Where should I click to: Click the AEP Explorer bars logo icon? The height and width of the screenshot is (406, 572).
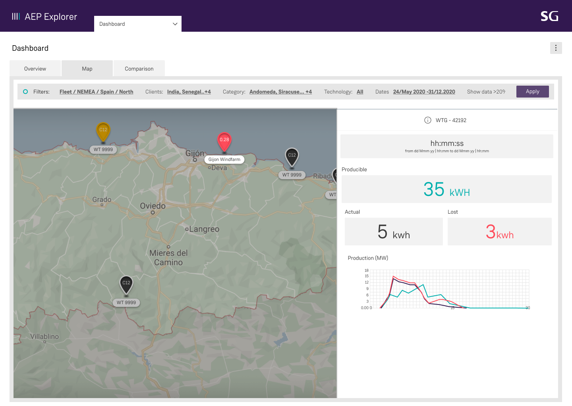pyautogui.click(x=16, y=16)
